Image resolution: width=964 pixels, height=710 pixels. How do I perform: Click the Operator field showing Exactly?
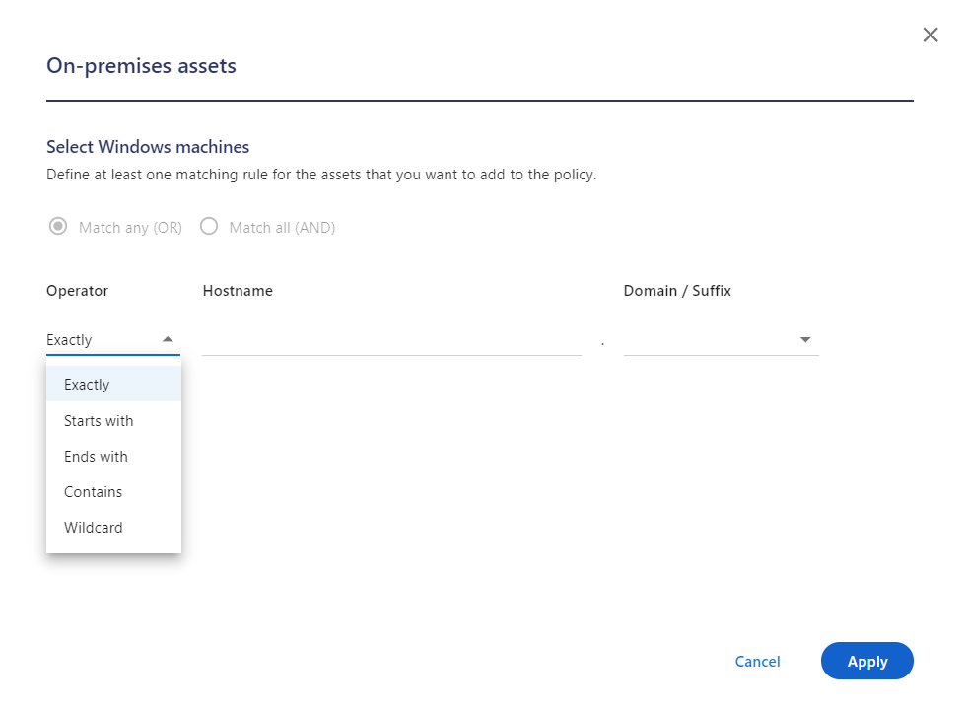99,338
